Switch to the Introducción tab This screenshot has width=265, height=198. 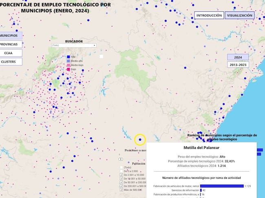pyautogui.click(x=209, y=15)
